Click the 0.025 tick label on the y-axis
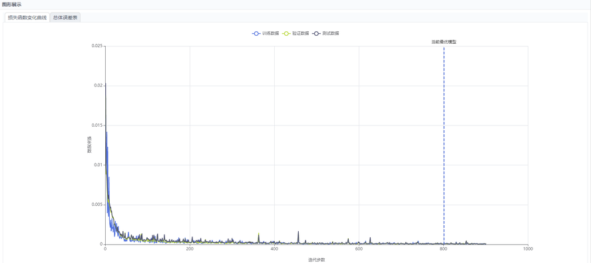 click(97, 46)
